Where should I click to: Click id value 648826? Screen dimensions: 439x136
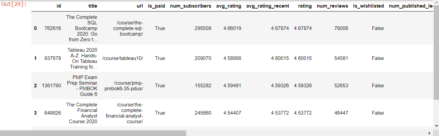coord(53,113)
